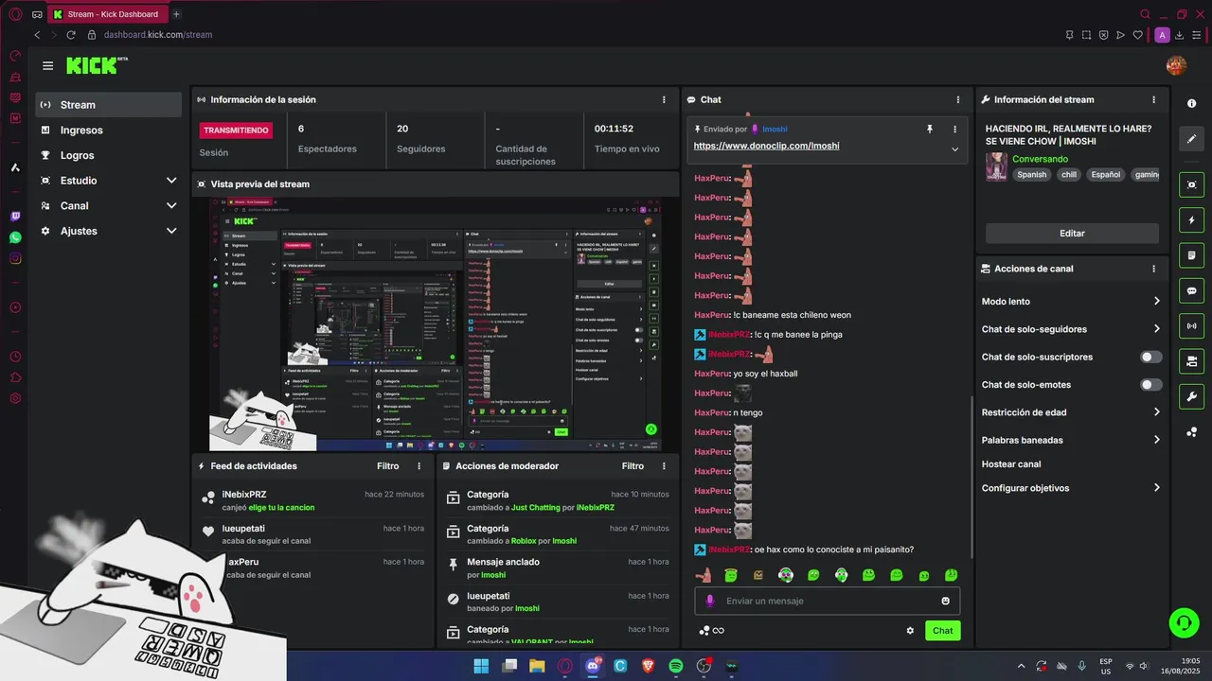This screenshot has height=681, width=1212.
Task: Open Spotify from the taskbar
Action: tap(675, 666)
